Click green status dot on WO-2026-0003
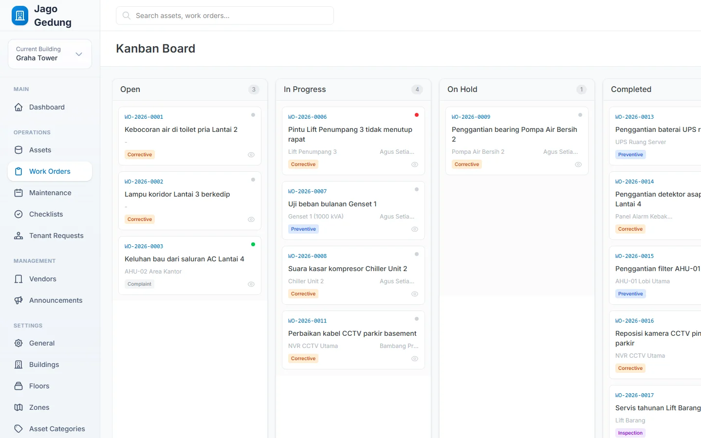 [253, 244]
